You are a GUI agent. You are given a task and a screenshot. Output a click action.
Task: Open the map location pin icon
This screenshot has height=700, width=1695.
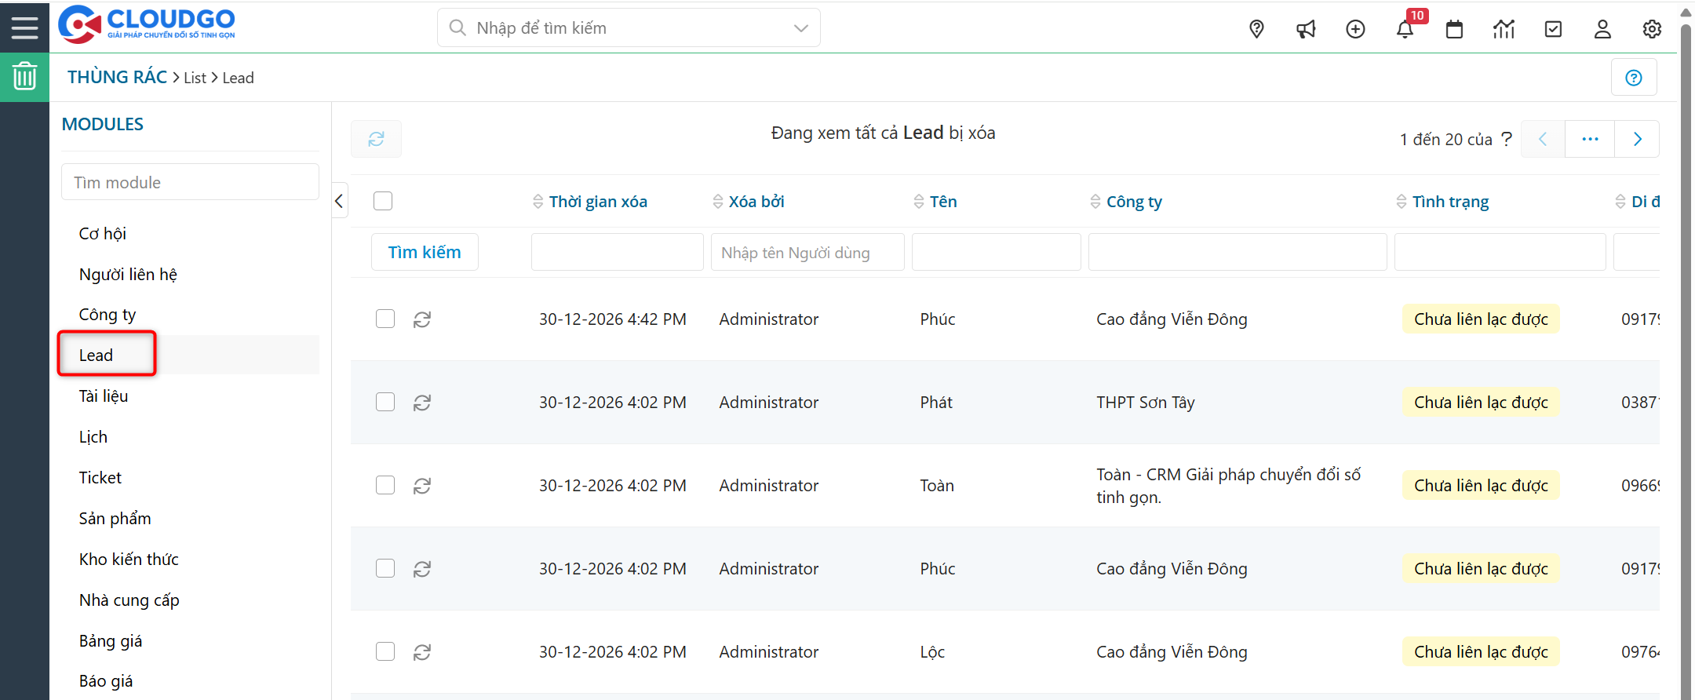pos(1256,30)
